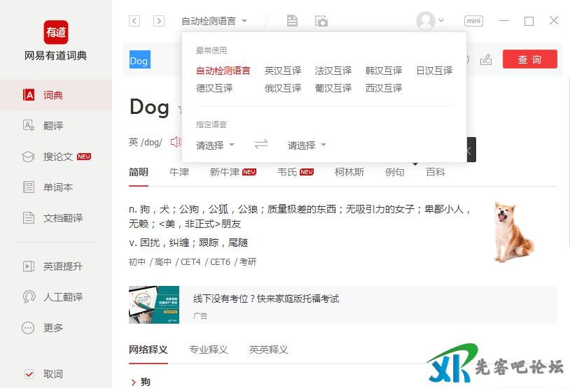
Task: Expand the 自动检测语言 language dropdown
Action: (x=214, y=21)
